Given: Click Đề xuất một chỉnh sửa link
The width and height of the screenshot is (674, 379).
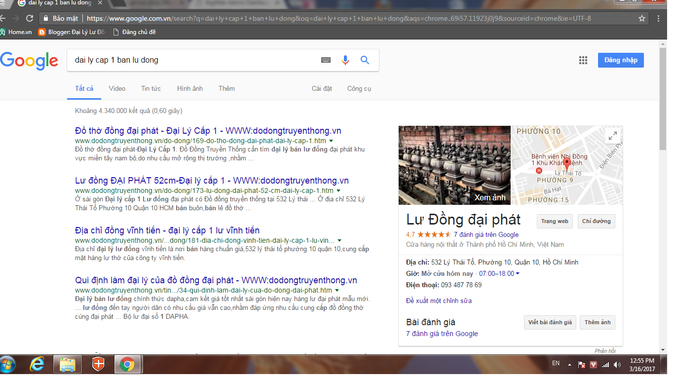Looking at the screenshot, I should coord(439,301).
